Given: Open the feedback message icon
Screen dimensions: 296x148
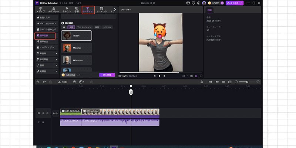Looking at the screenshot, I should coord(193,3).
